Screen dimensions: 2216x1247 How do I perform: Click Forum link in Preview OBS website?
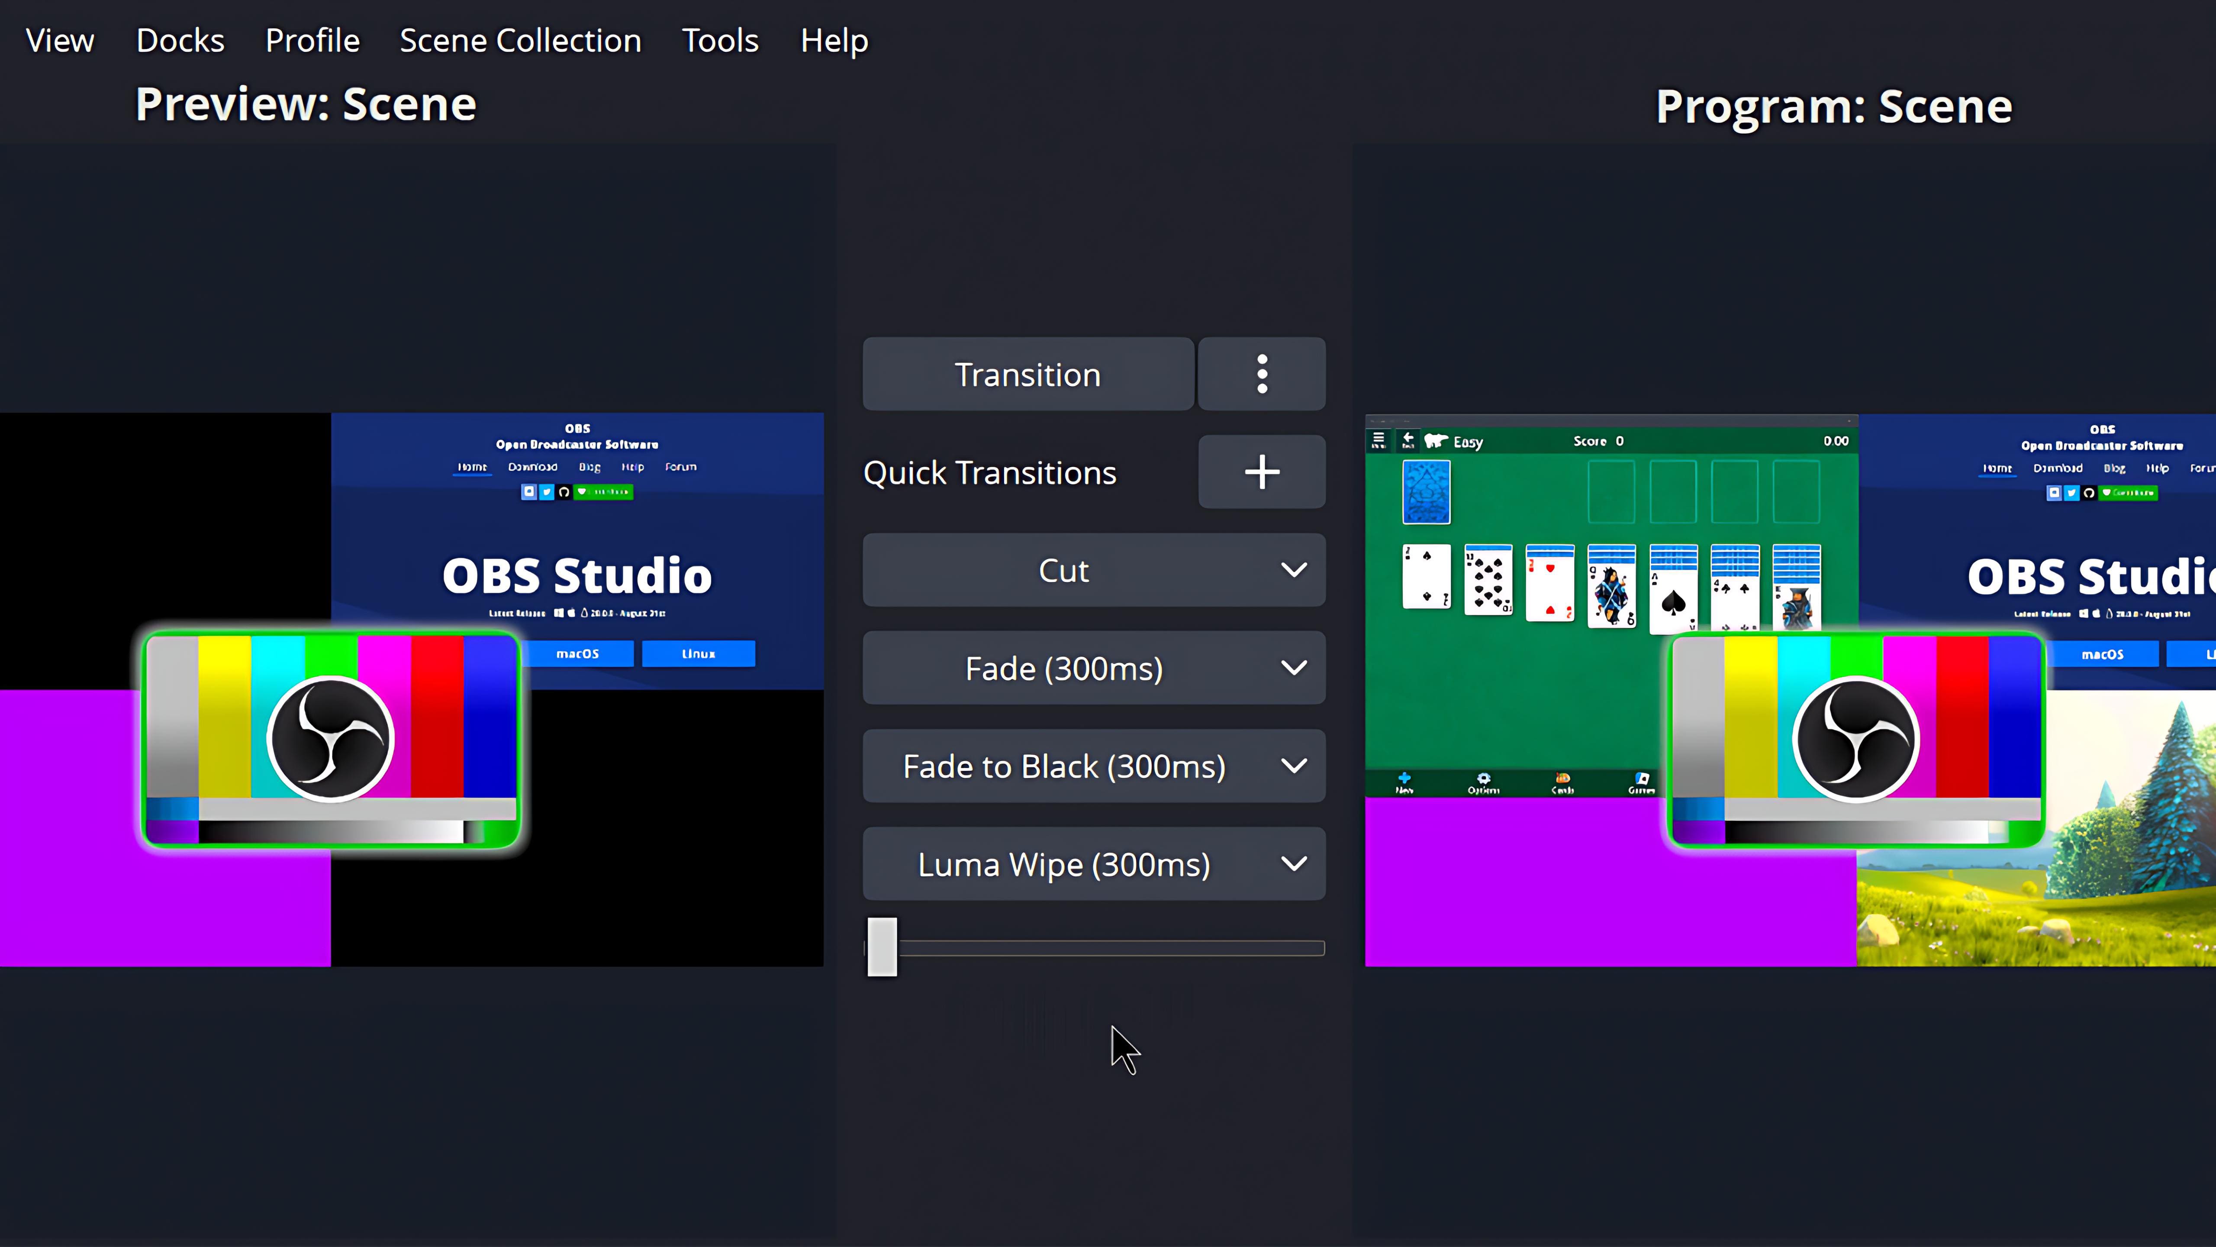(x=680, y=467)
